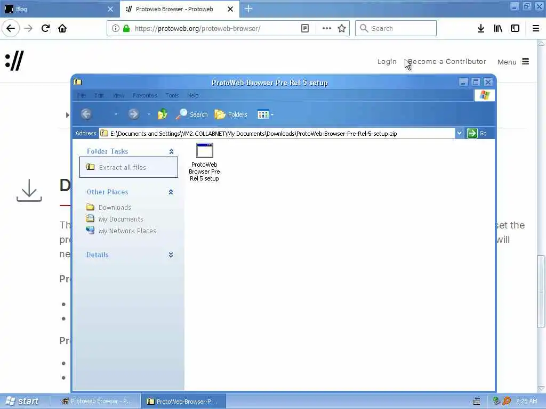Open Explorer Back history dropdown
The height and width of the screenshot is (409, 546).
click(116, 114)
